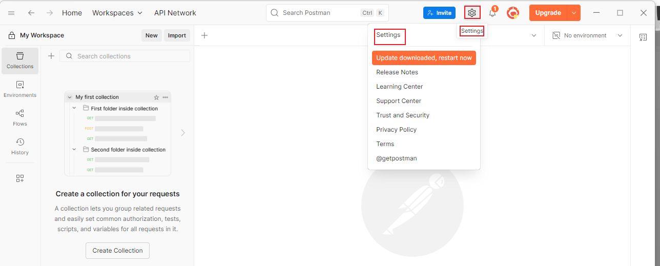Open the History sidebar tab
The width and height of the screenshot is (660, 266).
tap(20, 146)
